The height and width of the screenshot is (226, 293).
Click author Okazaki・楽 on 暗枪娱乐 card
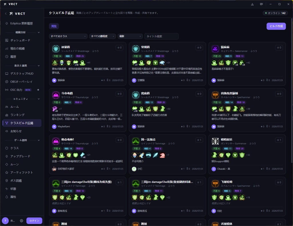(221, 169)
